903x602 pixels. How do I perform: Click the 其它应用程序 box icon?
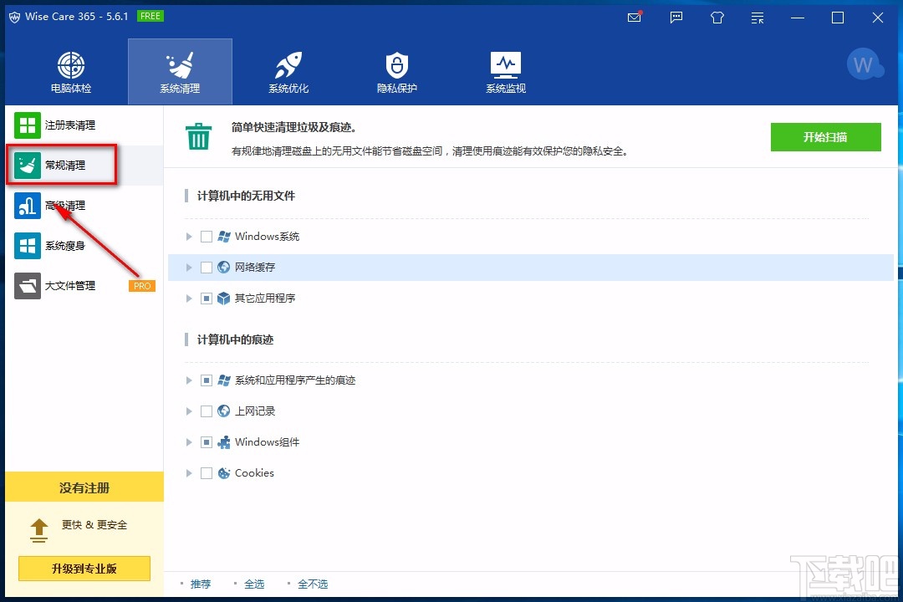[223, 298]
